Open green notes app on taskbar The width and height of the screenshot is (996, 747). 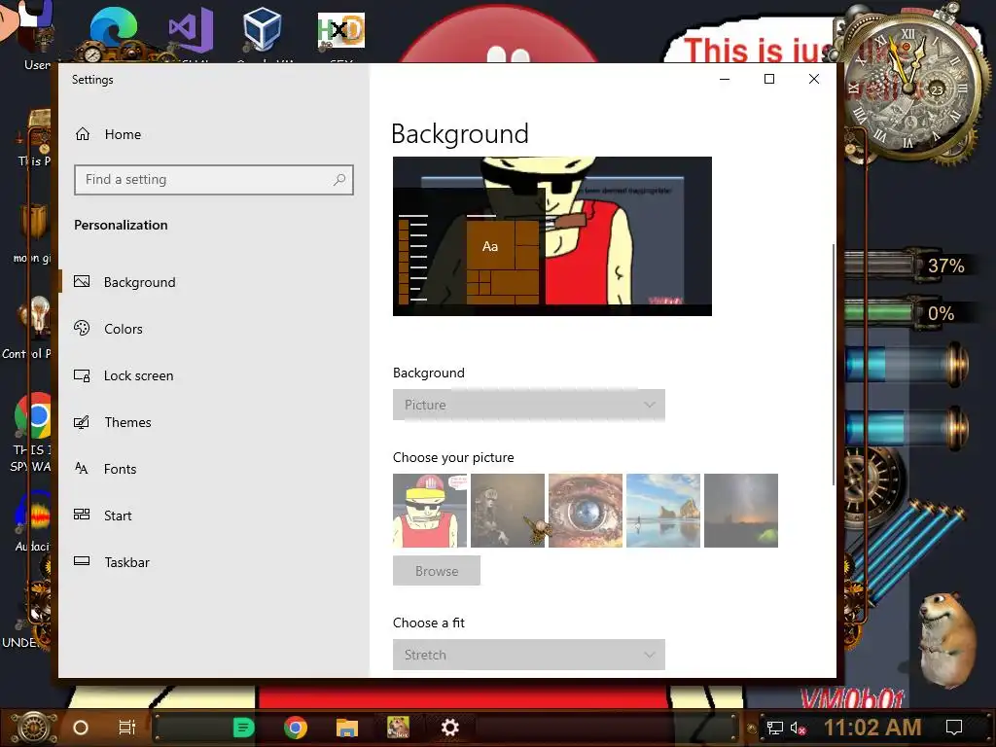244,728
